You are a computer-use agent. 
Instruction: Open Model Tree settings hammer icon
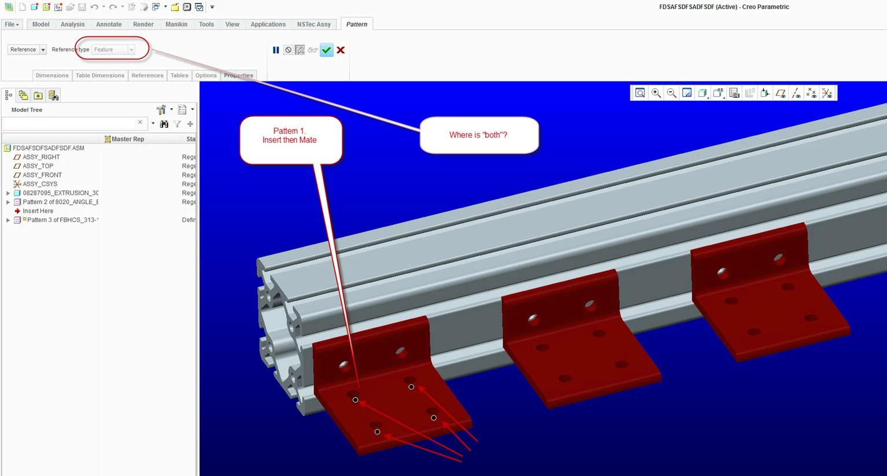(x=161, y=109)
